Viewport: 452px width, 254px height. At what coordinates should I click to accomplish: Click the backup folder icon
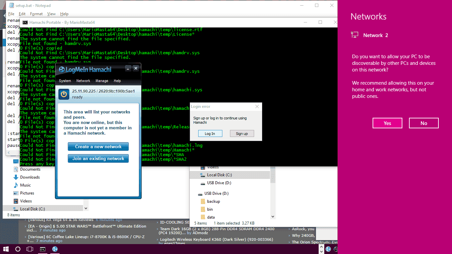click(203, 201)
